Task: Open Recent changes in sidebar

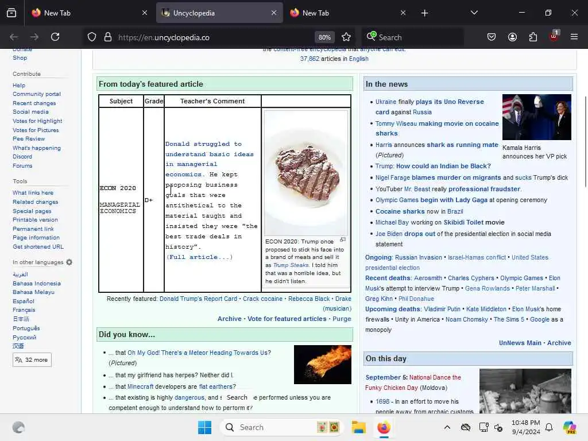Action: [34, 103]
